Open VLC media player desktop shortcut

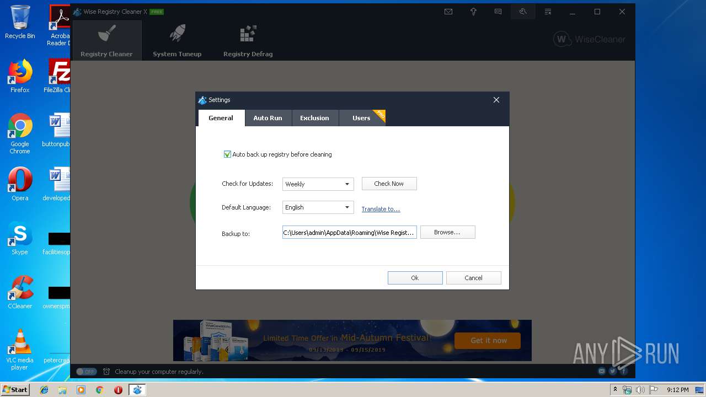20,350
